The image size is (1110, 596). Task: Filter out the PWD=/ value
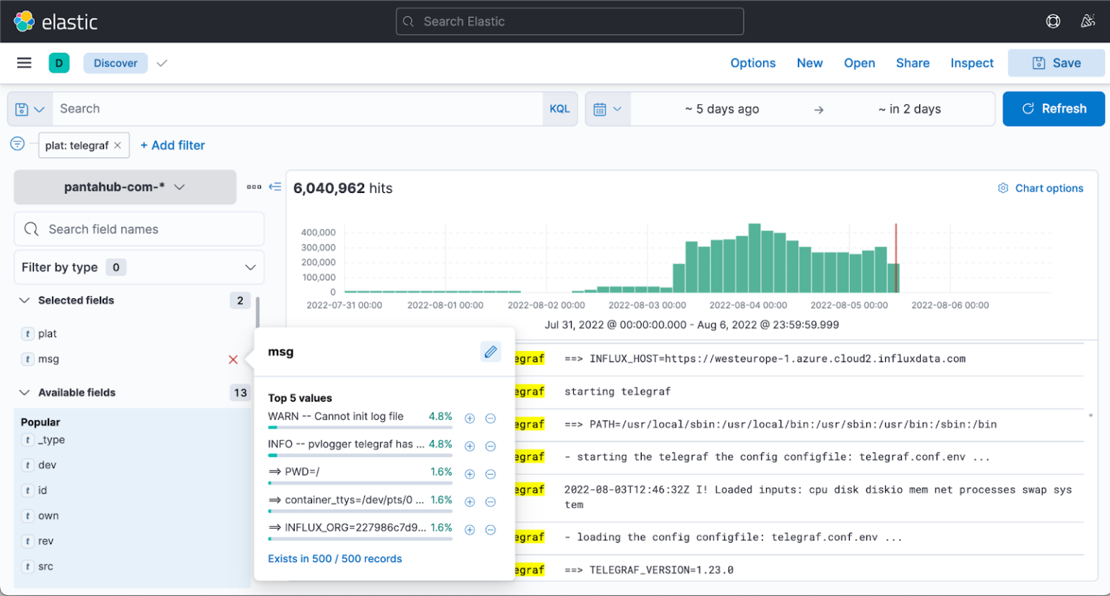[491, 474]
